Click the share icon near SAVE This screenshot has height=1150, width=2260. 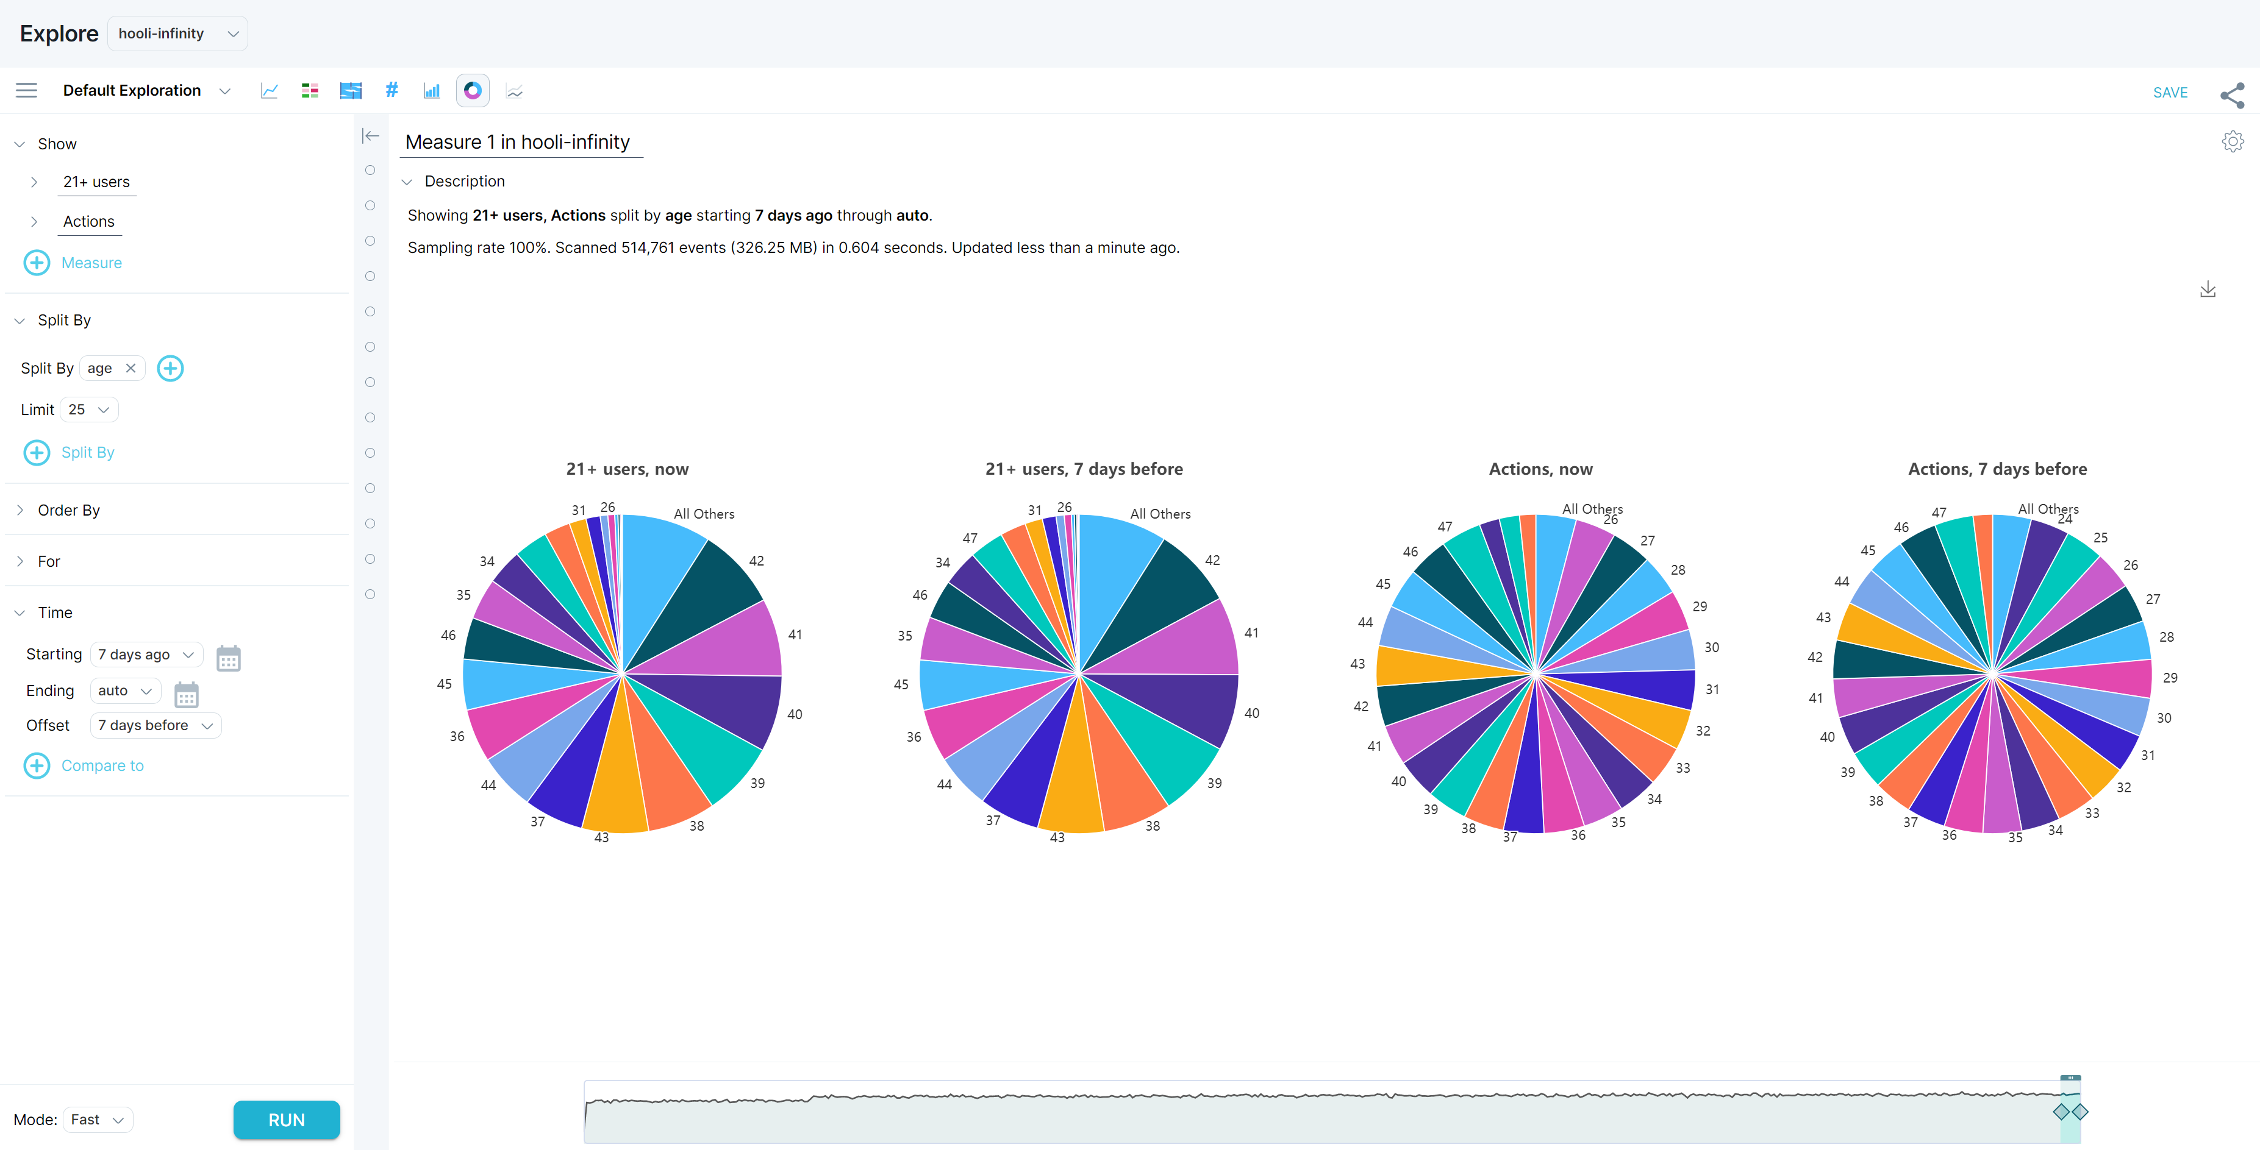pos(2233,94)
